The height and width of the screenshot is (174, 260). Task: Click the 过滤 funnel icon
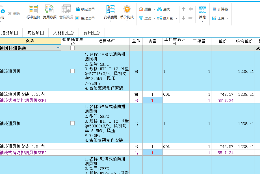(141, 18)
